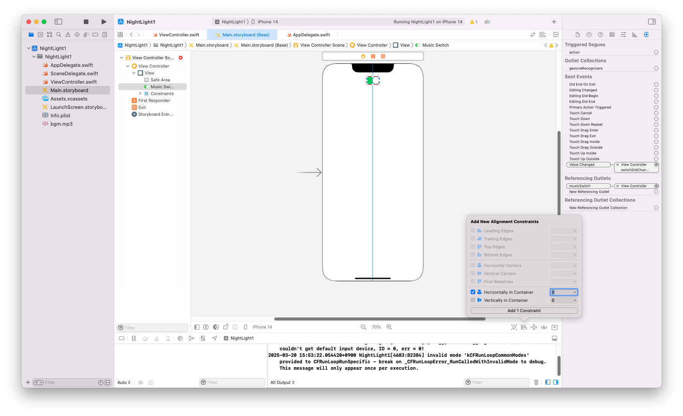The height and width of the screenshot is (416, 683).
Task: Show the Size inspector ruler icon
Action: pos(635,34)
